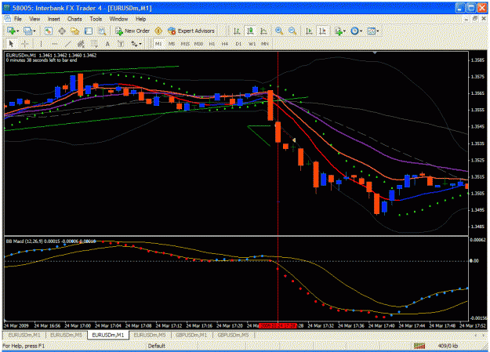Click the Default profile in the status bar

[x=157, y=346]
